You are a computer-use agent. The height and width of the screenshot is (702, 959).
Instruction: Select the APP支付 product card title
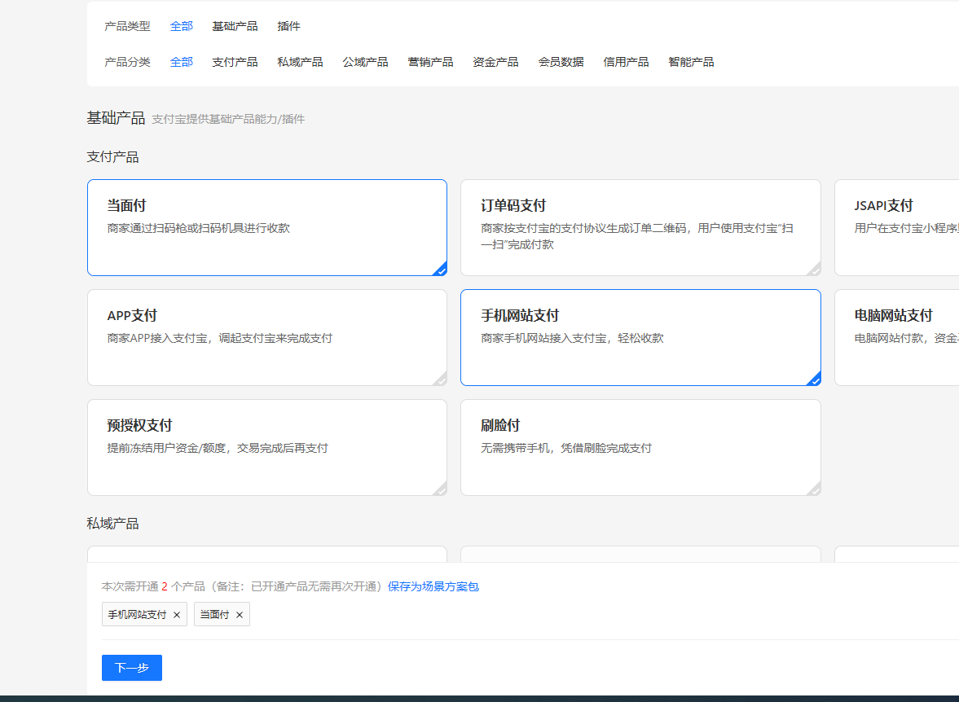[132, 315]
